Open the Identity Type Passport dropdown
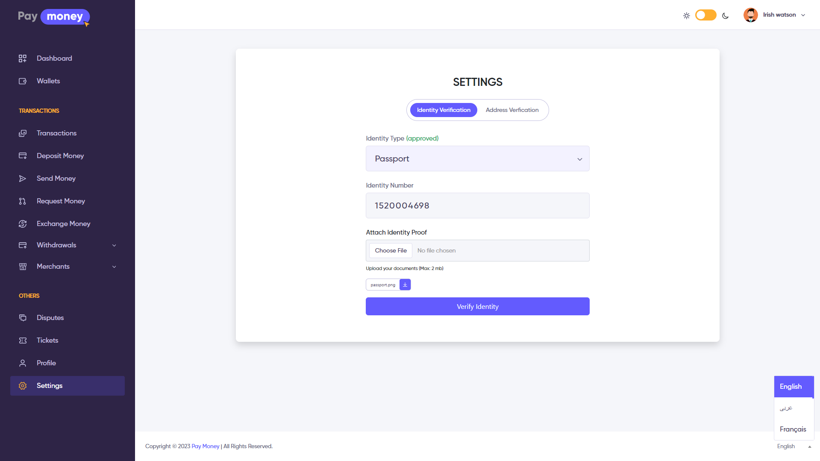 pos(477,159)
